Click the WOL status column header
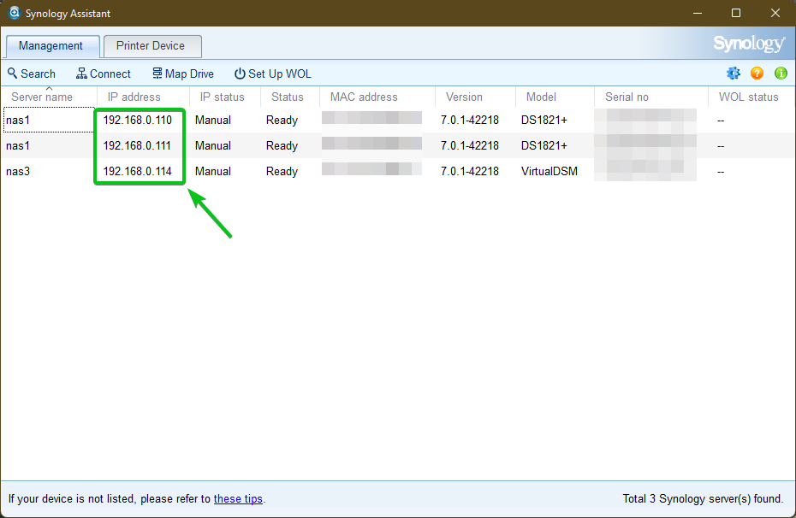The width and height of the screenshot is (796, 518). pyautogui.click(x=749, y=97)
